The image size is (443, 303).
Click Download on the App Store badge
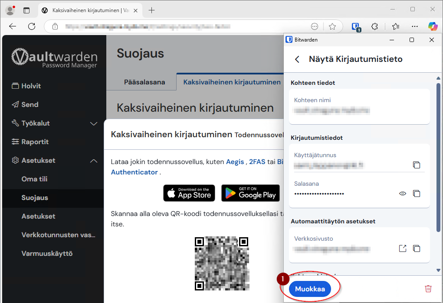tap(189, 193)
